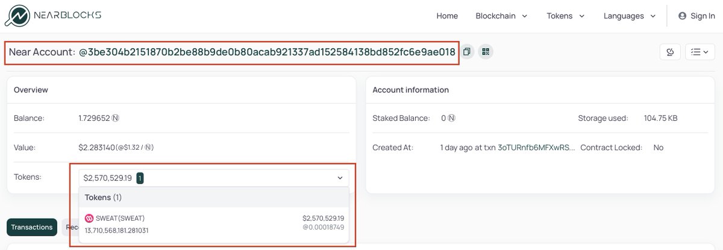
Task: Click the SWEAT amount 13,710,568,181.281031
Action: pos(116,230)
